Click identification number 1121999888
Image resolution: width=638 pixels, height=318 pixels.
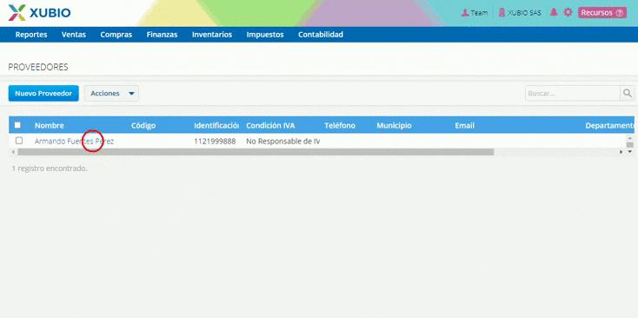tap(215, 141)
